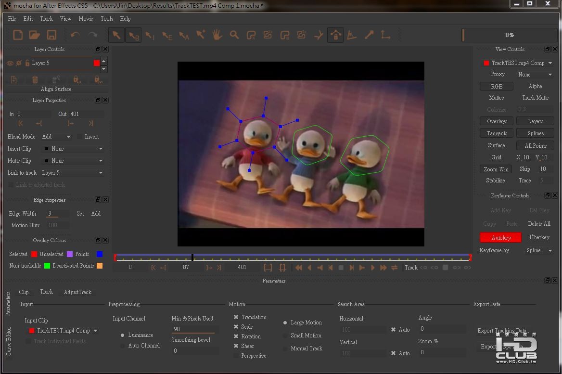Select the Auto Channel input option
Image resolution: width=562 pixels, height=374 pixels.
[x=123, y=346]
